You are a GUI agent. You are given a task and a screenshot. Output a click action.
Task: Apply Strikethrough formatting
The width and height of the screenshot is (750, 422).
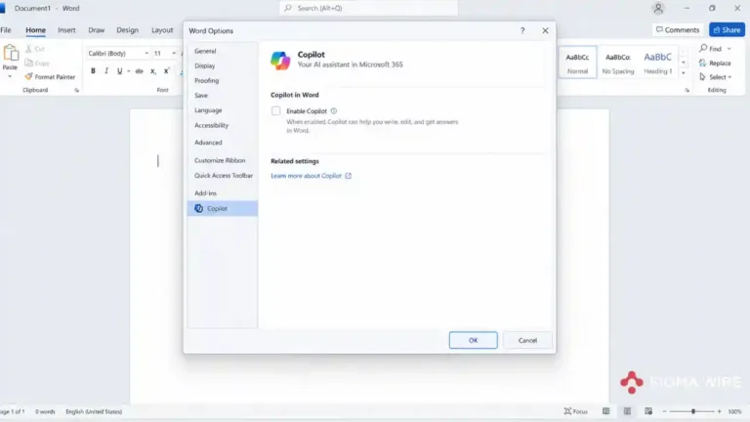tap(140, 71)
